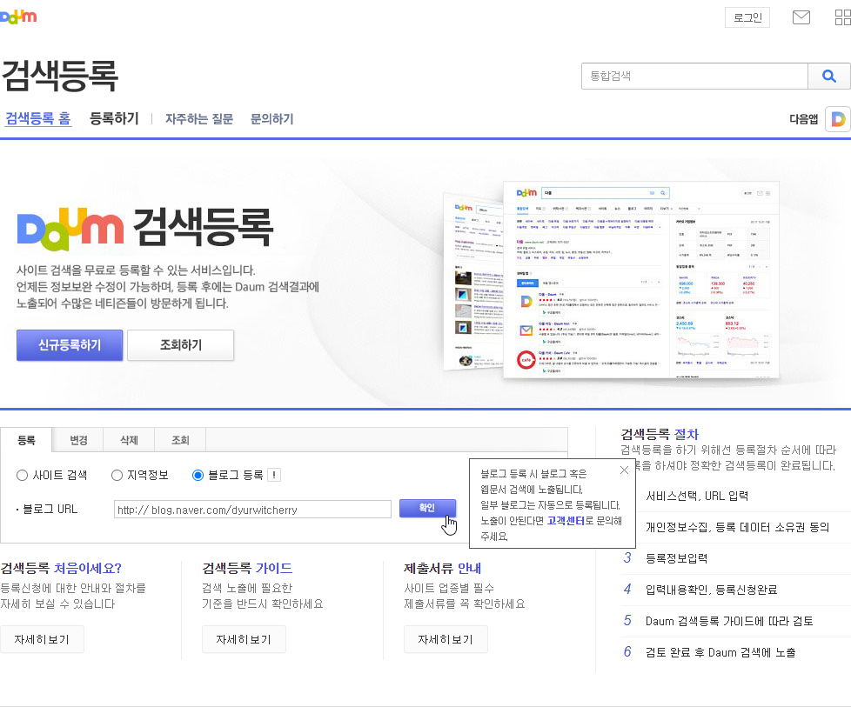Click the 검색등록 절차 heading
The height and width of the screenshot is (707, 851).
[x=660, y=434]
